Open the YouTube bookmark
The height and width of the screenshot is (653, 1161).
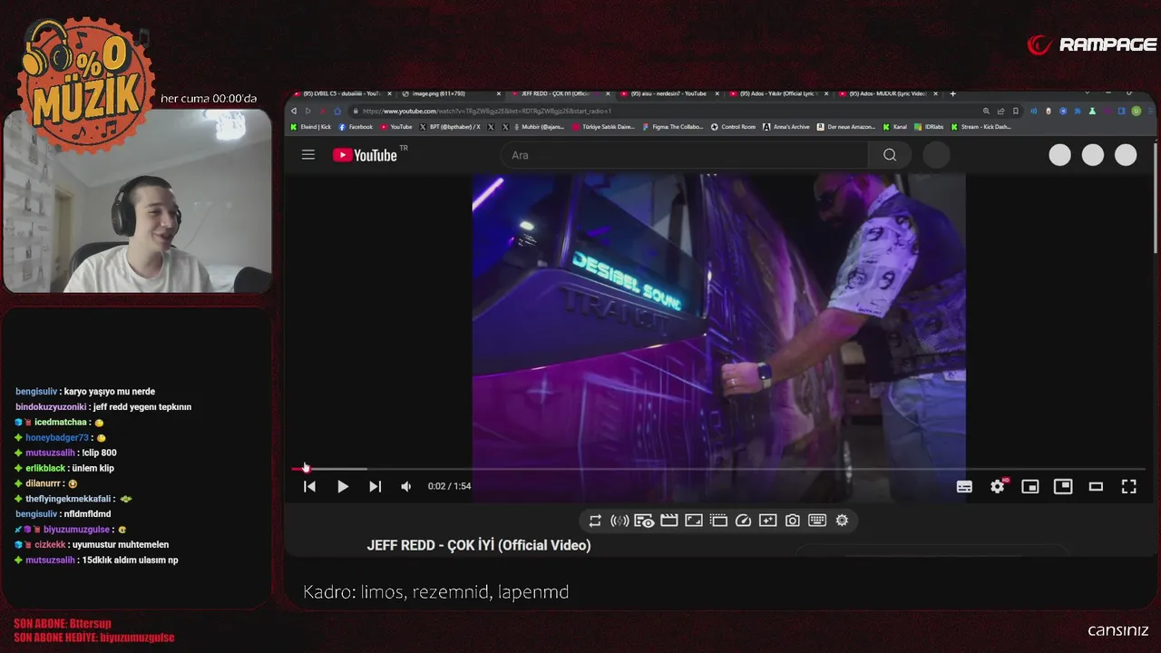(x=396, y=127)
